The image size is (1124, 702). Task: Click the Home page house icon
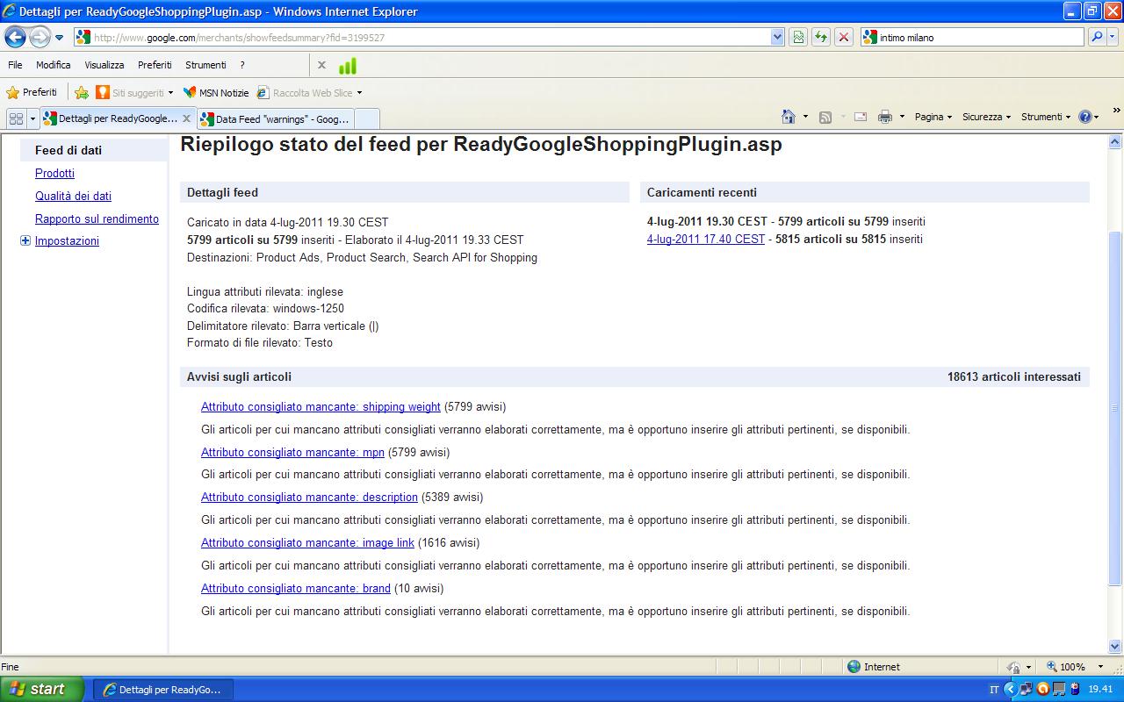click(x=789, y=117)
